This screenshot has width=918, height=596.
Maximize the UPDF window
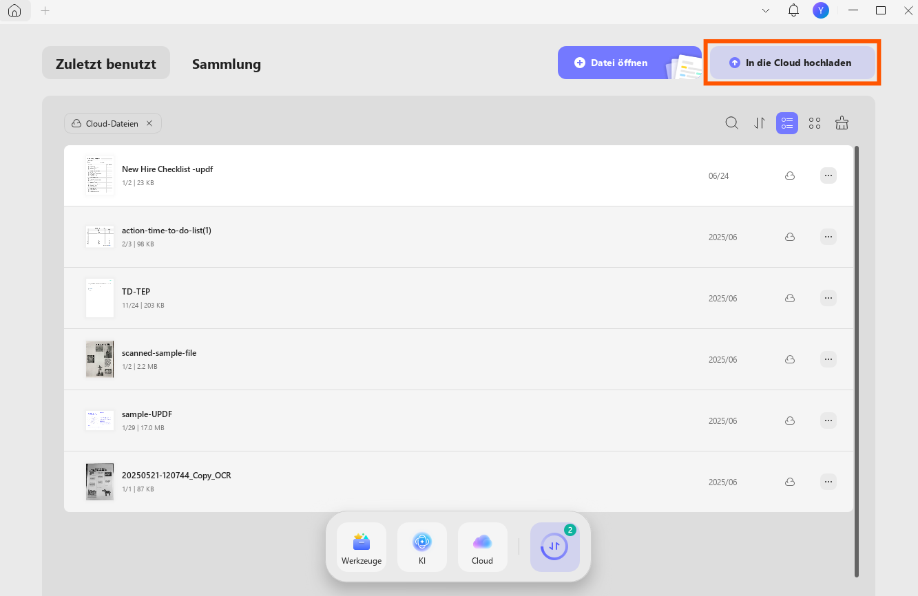[x=881, y=10]
